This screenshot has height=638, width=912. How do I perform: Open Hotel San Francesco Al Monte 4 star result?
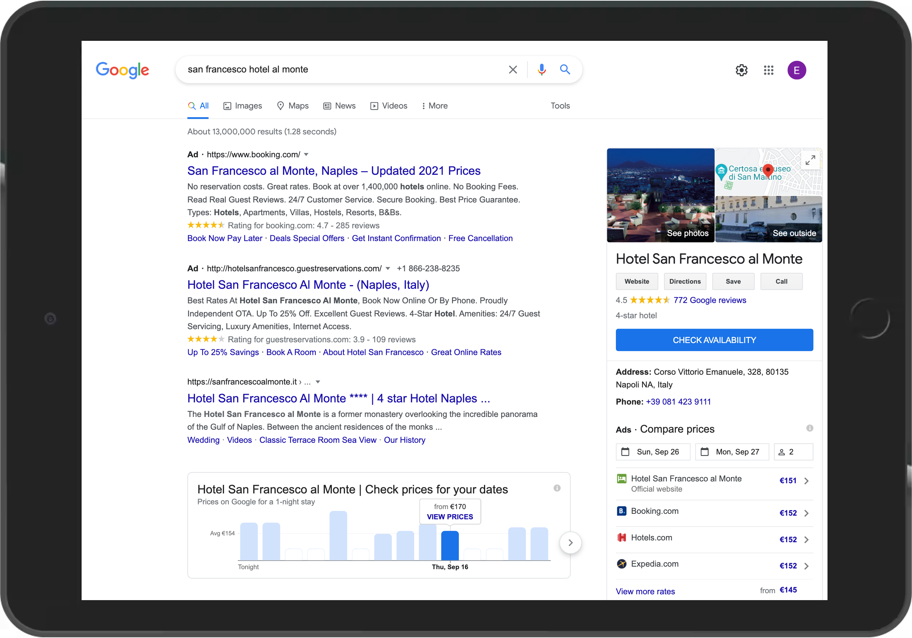[x=338, y=398]
